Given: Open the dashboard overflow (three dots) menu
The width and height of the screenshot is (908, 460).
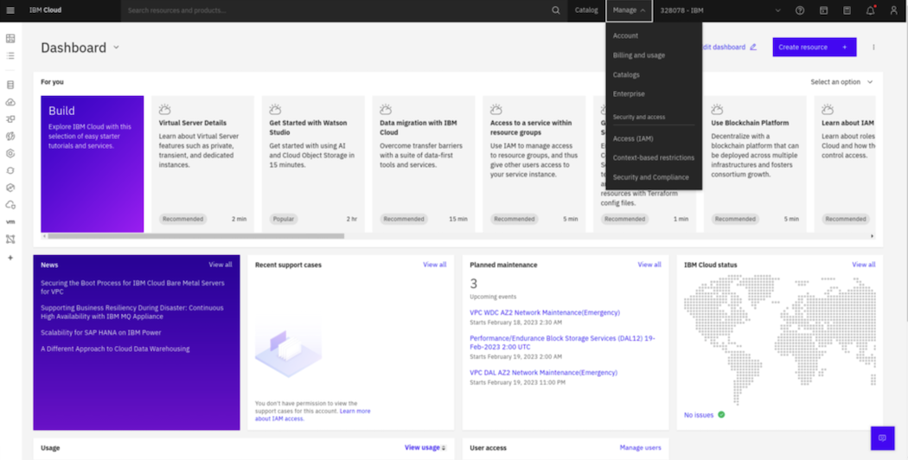Looking at the screenshot, I should point(873,48).
